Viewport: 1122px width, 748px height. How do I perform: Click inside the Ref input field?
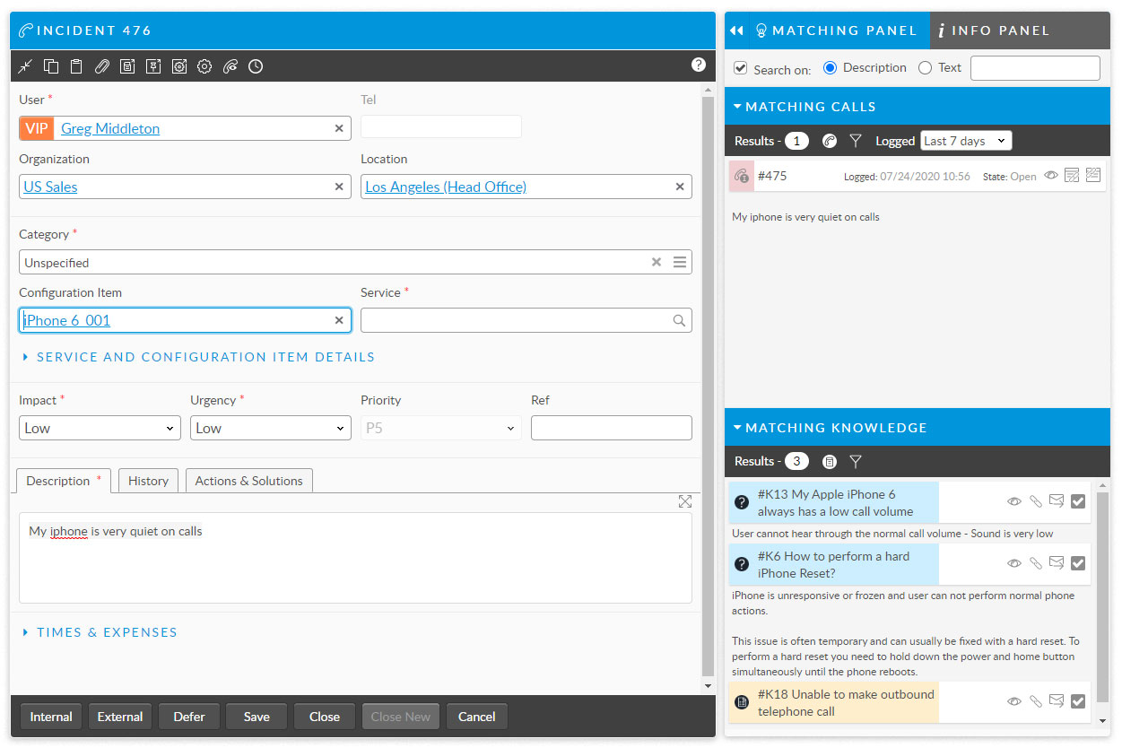click(x=611, y=428)
